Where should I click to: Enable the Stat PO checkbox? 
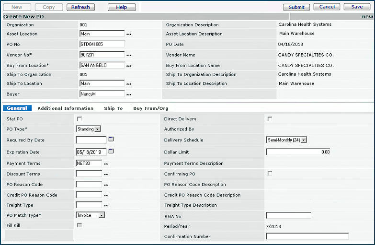[80, 119]
